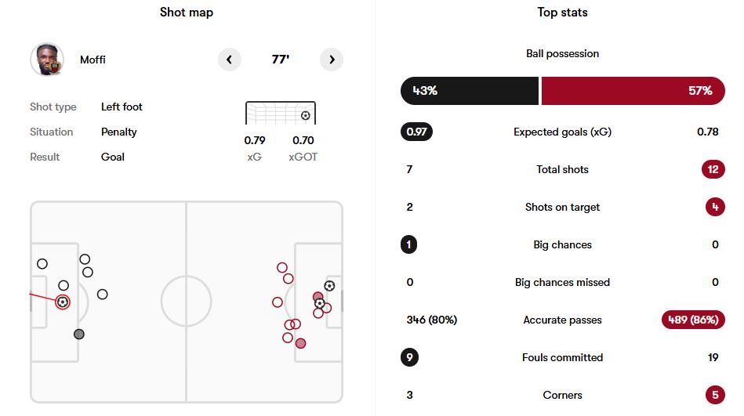Select the lowest red-filled shot marker
This screenshot has height=416, width=744.
[x=300, y=343]
